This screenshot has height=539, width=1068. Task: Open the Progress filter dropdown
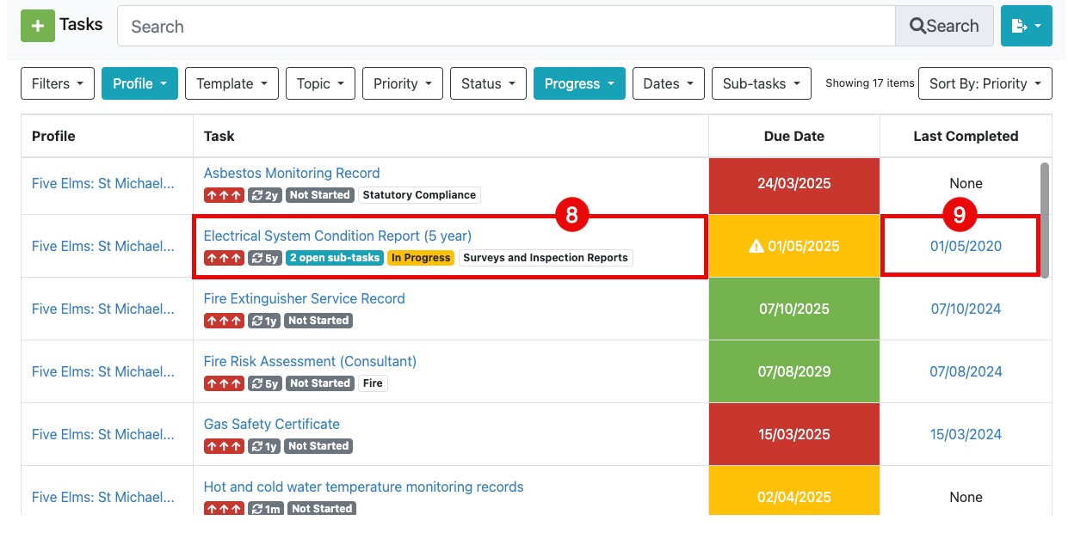[579, 83]
